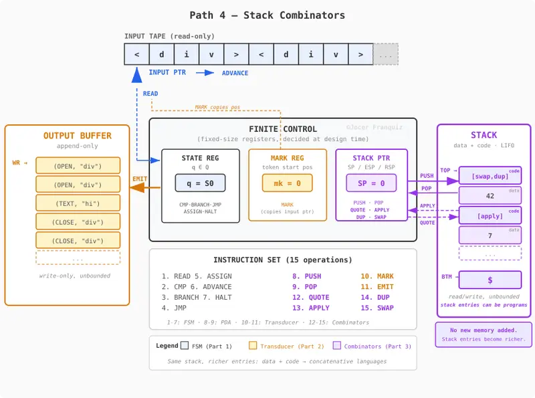Click '13. APPLY' in the instruction set
The image size is (535, 398).
(x=311, y=308)
